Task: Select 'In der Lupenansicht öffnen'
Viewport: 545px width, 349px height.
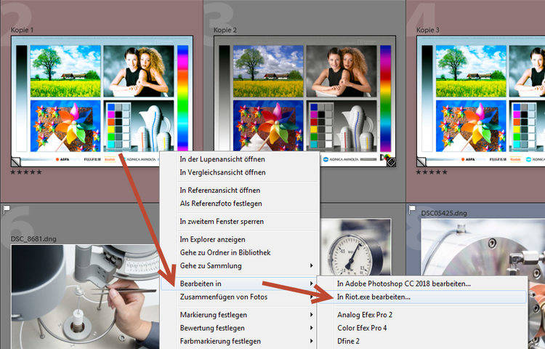Action: pyautogui.click(x=222, y=159)
